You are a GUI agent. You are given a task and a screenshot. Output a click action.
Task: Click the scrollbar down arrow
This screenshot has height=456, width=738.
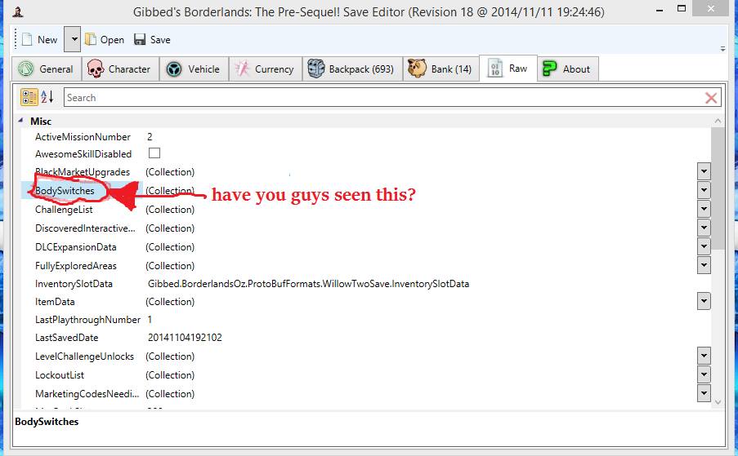[x=718, y=402]
